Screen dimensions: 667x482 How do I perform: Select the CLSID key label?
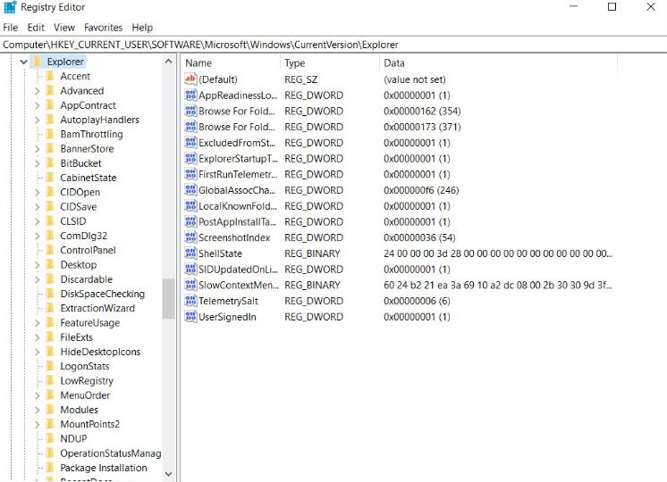(73, 221)
